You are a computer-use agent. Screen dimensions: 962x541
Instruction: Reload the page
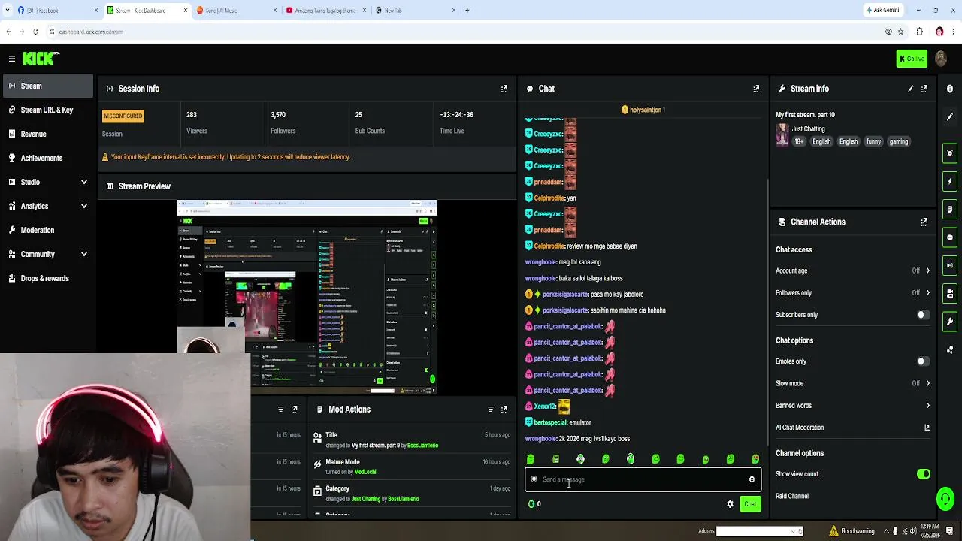[35, 32]
